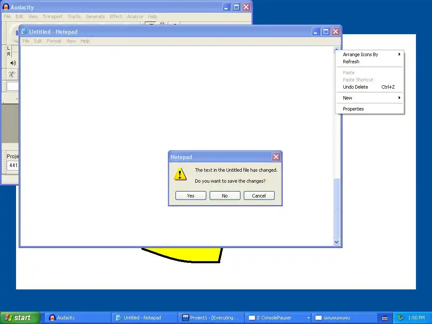This screenshot has width=432, height=324.
Task: Expand the Arrange Icons By submenu
Action: 370,54
